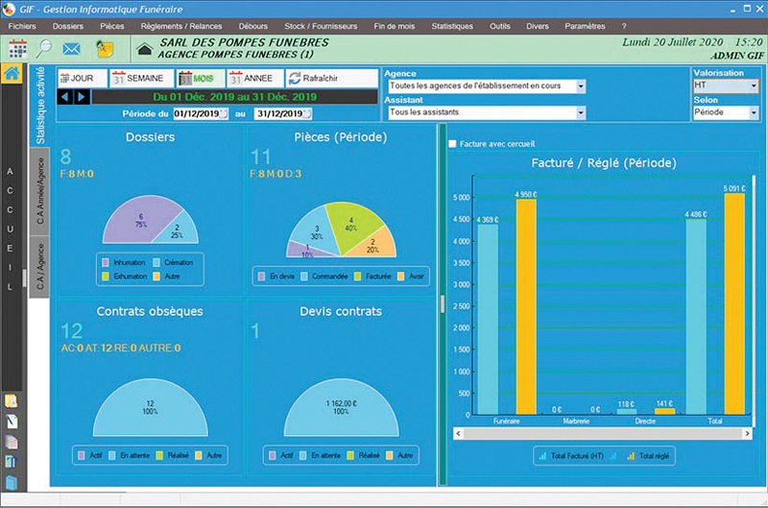The image size is (768, 508).
Task: Go to the home icon in left sidebar
Action: point(12,73)
